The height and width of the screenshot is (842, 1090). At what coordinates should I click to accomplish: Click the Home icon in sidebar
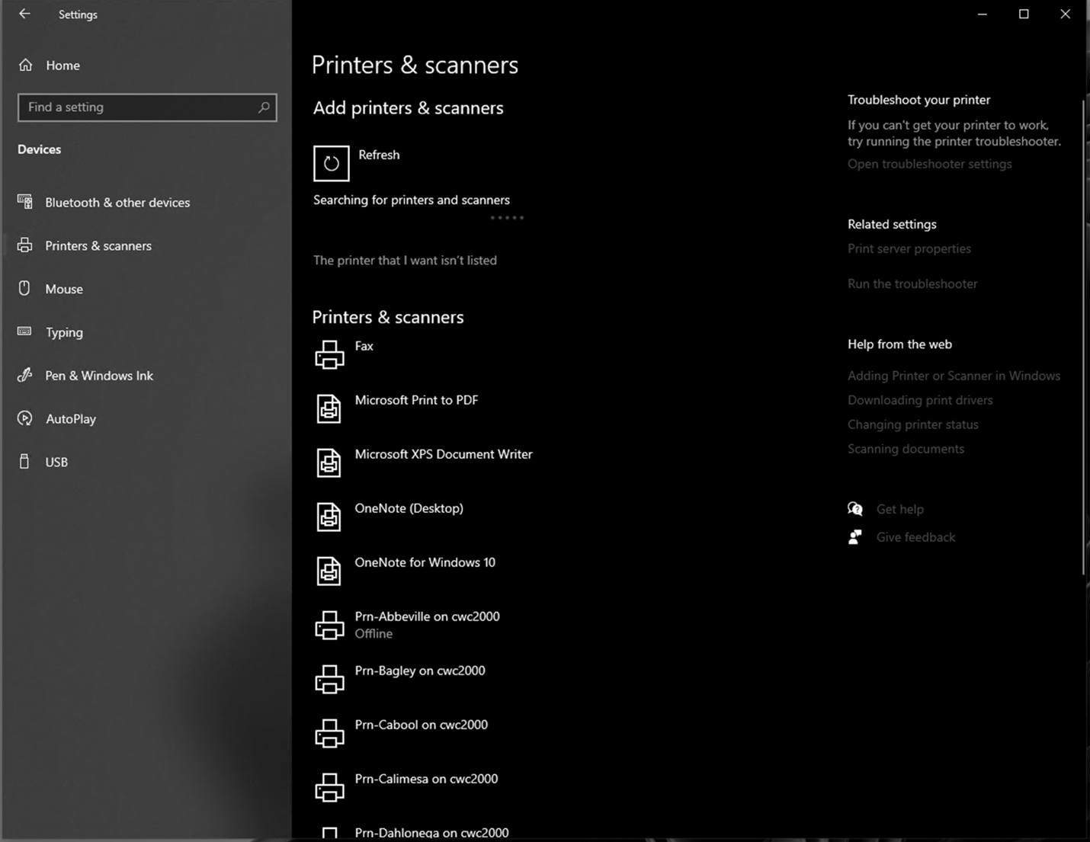click(x=26, y=66)
